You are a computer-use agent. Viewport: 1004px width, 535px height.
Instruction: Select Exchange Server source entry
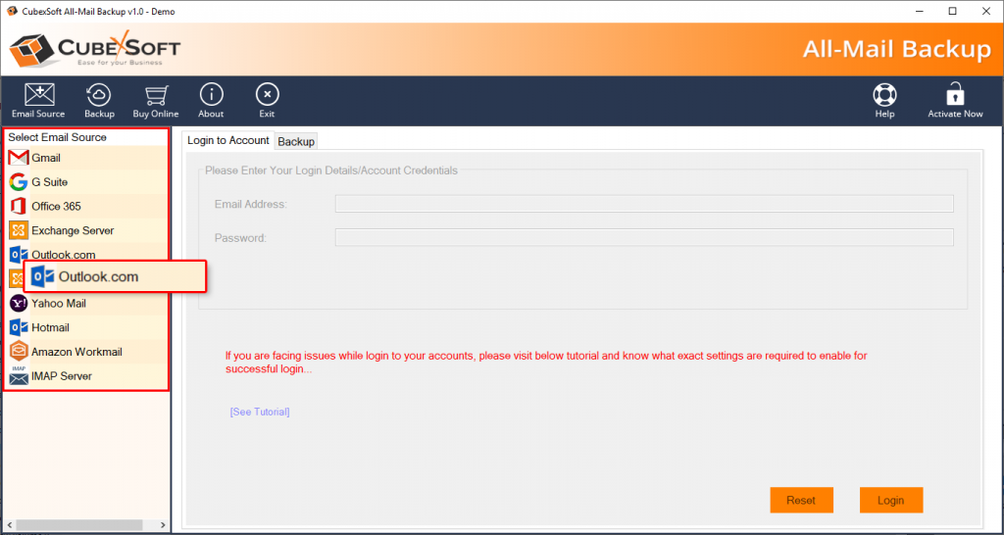pos(87,230)
